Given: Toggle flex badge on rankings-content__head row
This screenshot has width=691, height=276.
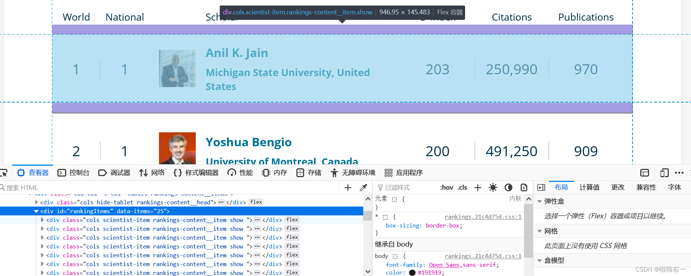Looking at the screenshot, I should coord(256,202).
